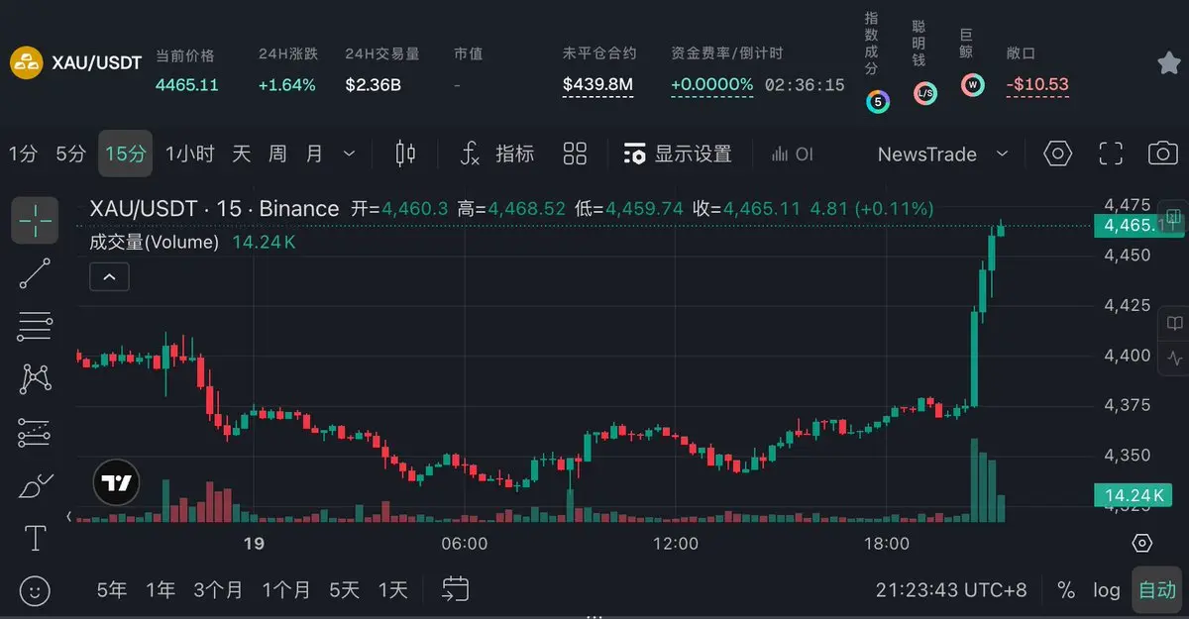The width and height of the screenshot is (1189, 619).
Task: Set chart range to 1年
Action: pyautogui.click(x=161, y=590)
